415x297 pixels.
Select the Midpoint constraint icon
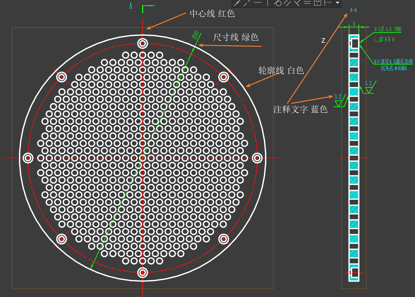(327, 3)
